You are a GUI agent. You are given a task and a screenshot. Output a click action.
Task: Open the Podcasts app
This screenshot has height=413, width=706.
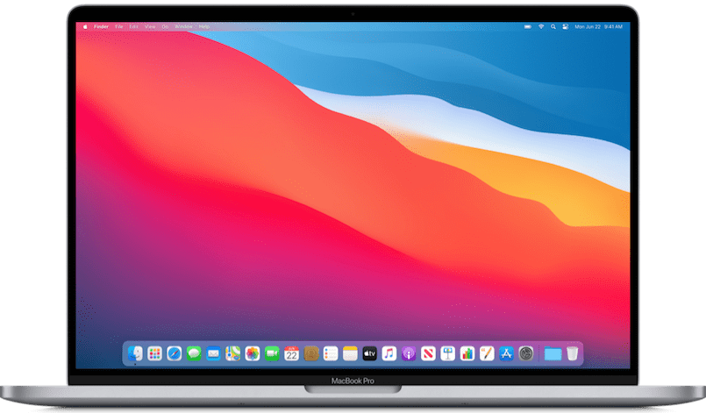pos(409,353)
